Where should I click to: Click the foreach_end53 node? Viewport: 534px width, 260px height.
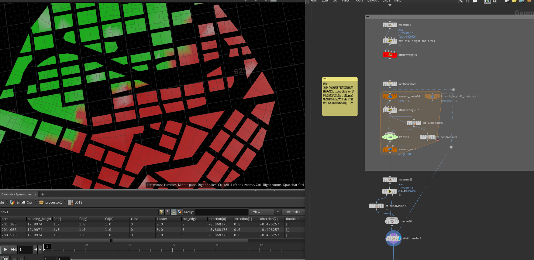tap(390, 149)
